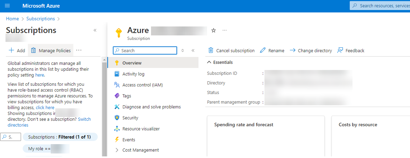410x158 pixels.
Task: Click the Add plus icon
Action: click(x=11, y=50)
